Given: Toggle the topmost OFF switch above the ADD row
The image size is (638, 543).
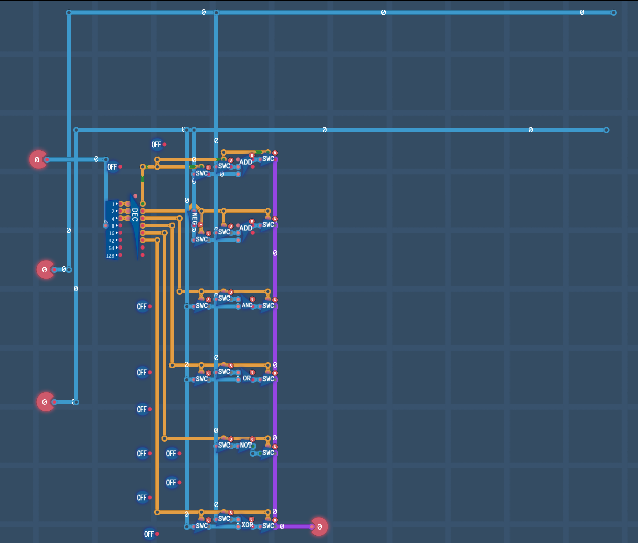Looking at the screenshot, I should [x=158, y=145].
